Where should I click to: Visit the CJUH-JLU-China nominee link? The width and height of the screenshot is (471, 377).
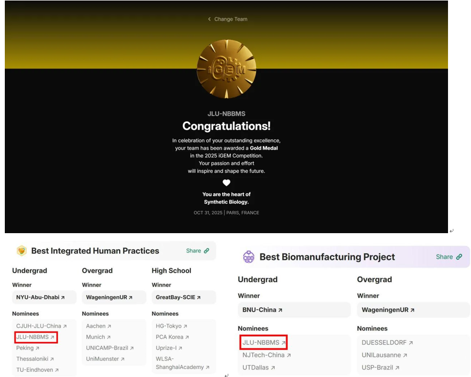(41, 326)
